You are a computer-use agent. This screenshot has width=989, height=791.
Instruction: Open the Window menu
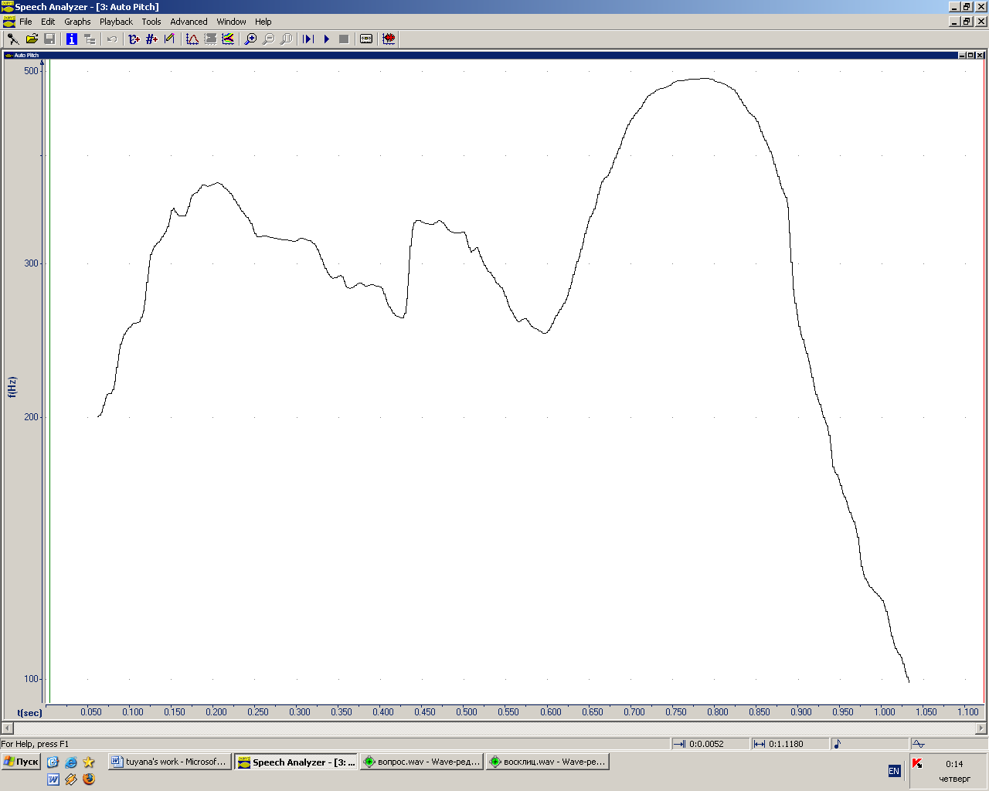coord(231,22)
